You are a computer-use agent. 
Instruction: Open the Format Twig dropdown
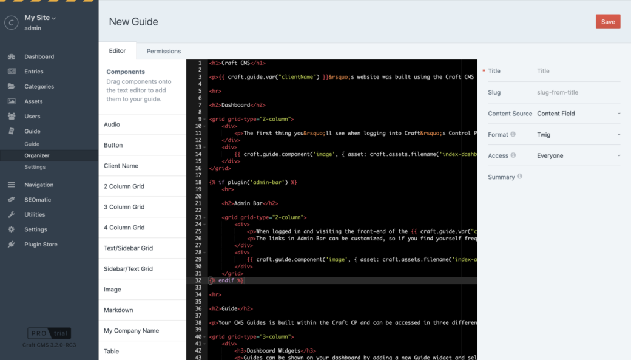click(x=578, y=135)
